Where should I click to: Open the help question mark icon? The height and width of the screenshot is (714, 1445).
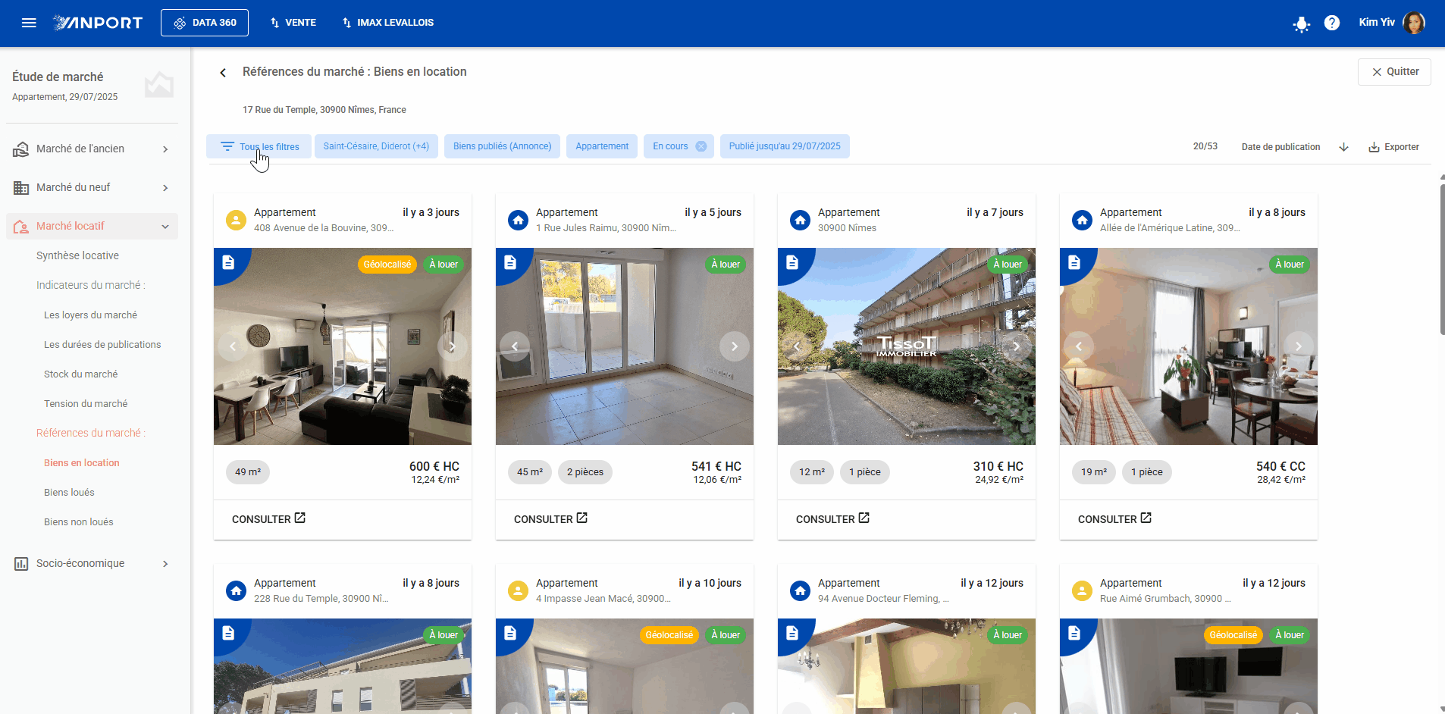tap(1331, 23)
